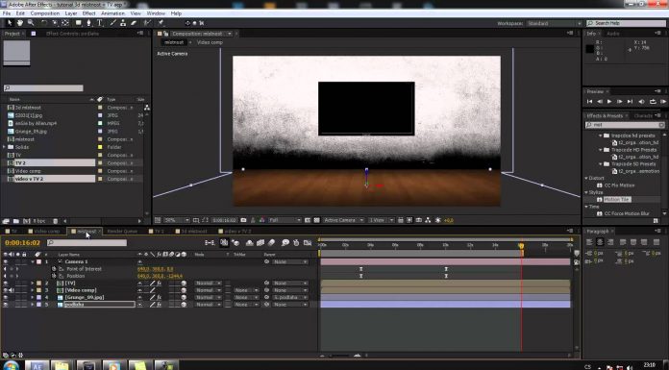Click the Effects & Presets search field

(x=625, y=125)
